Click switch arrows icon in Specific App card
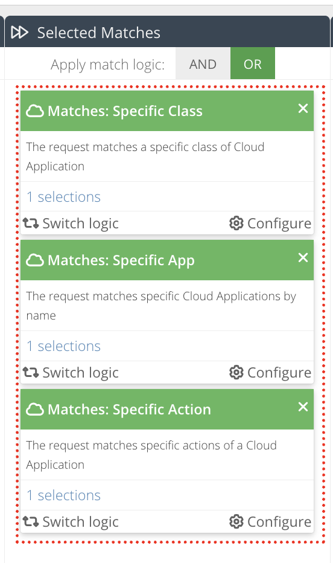This screenshot has width=333, height=563. tap(31, 372)
